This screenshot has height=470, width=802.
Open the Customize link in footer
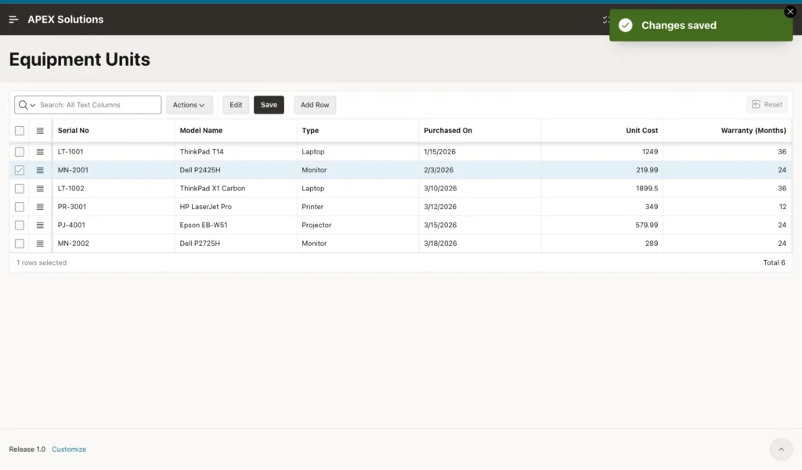click(69, 450)
